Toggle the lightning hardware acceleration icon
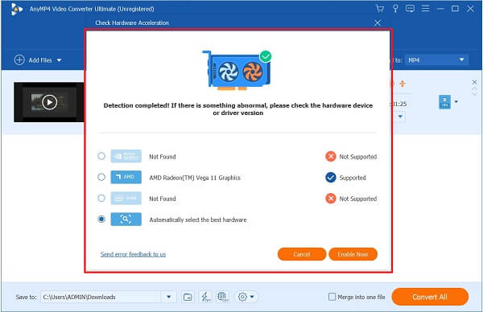 [x=205, y=297]
